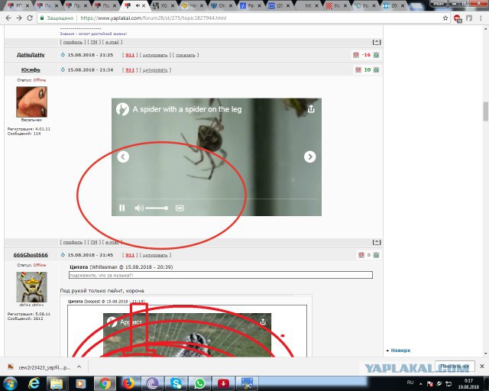Go to the previous video with left arrow

coord(123,157)
